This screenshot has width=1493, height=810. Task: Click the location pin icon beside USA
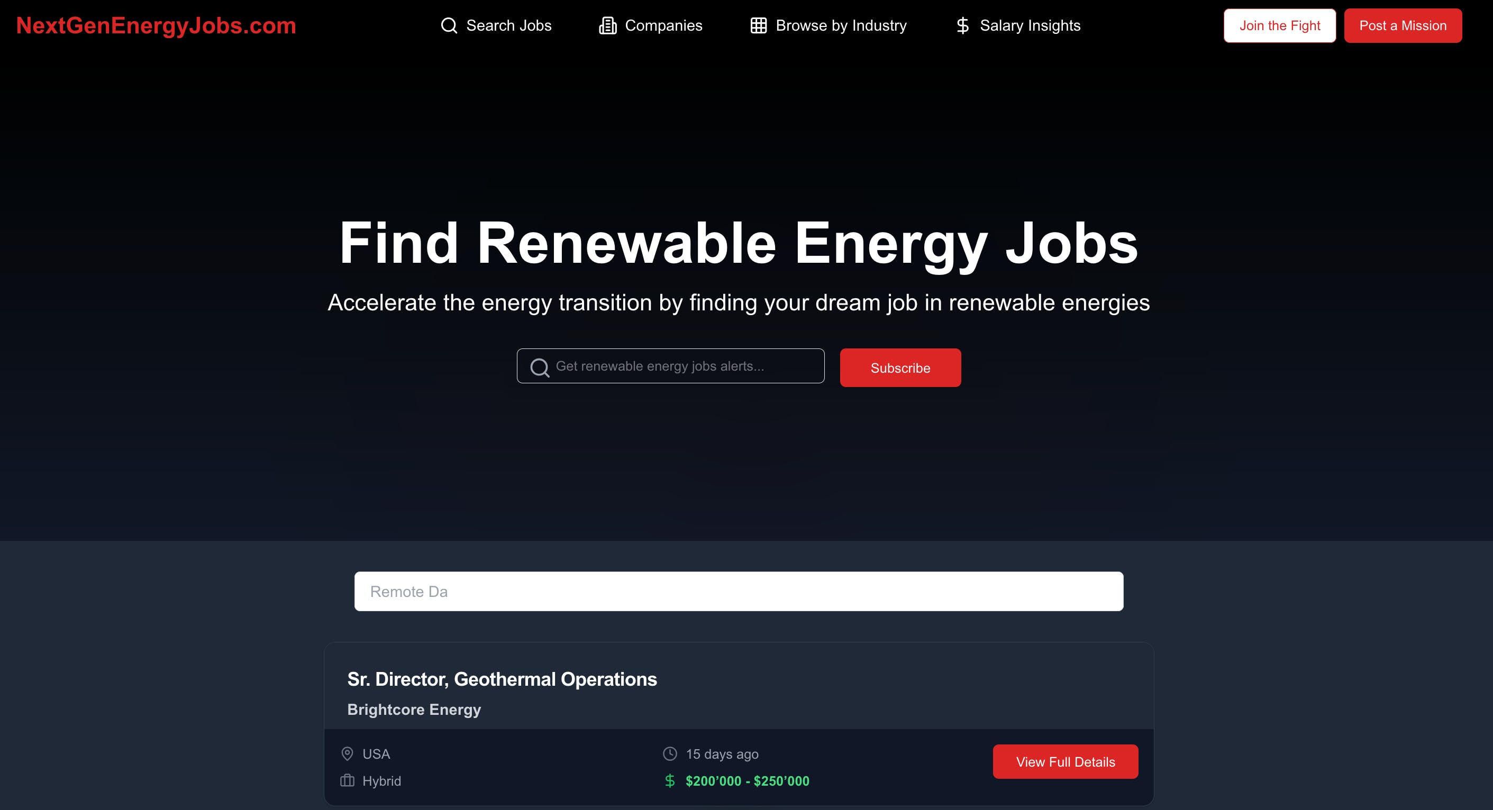pos(347,754)
